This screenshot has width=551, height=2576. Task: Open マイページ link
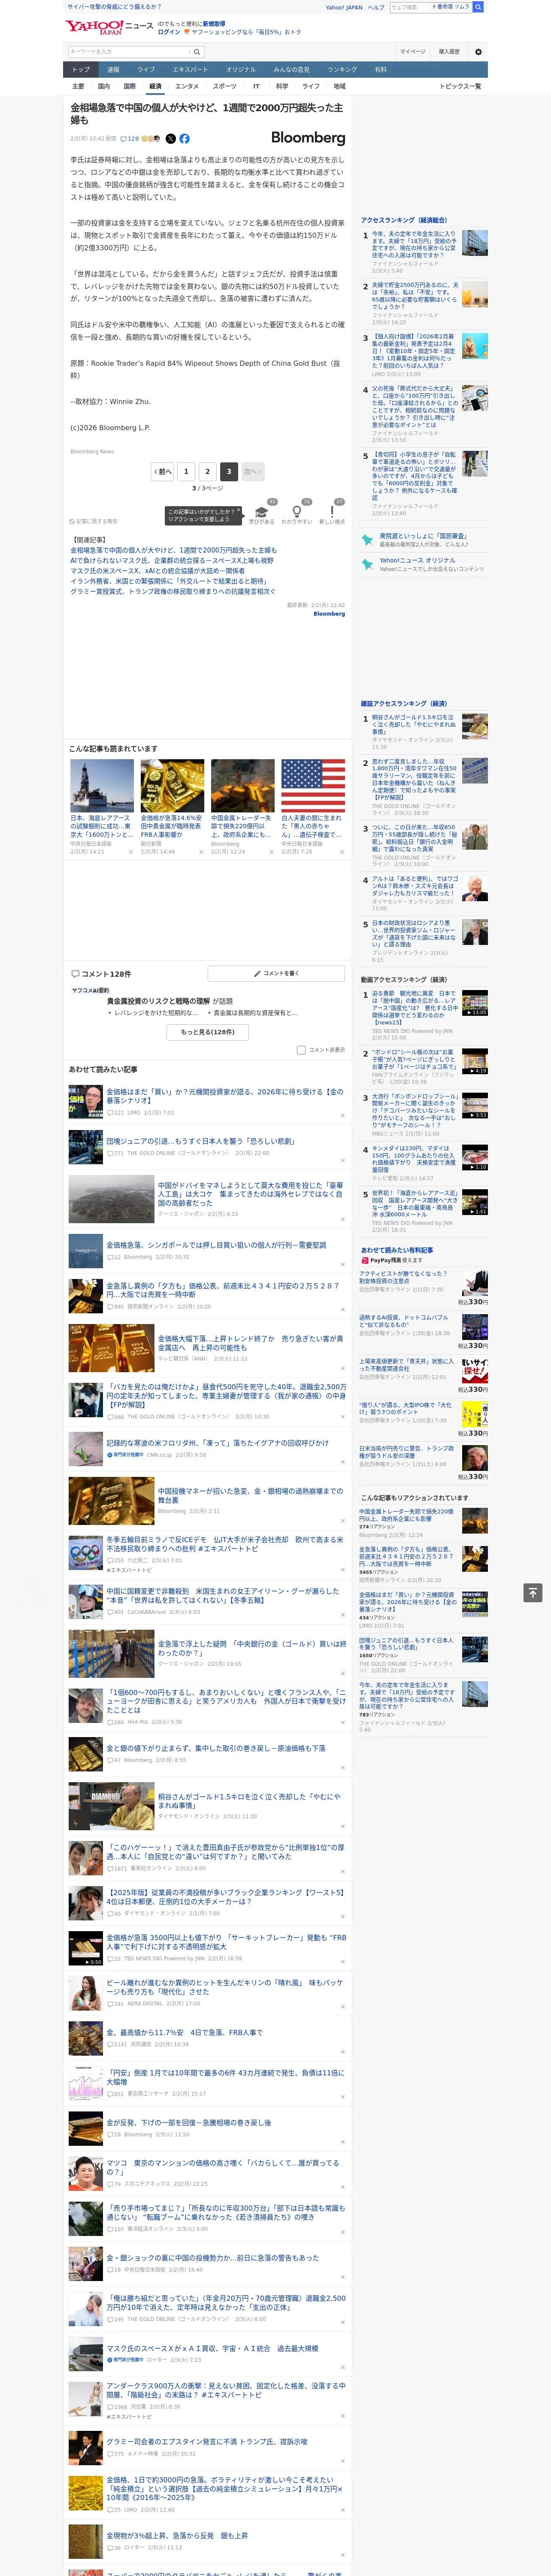tap(412, 52)
